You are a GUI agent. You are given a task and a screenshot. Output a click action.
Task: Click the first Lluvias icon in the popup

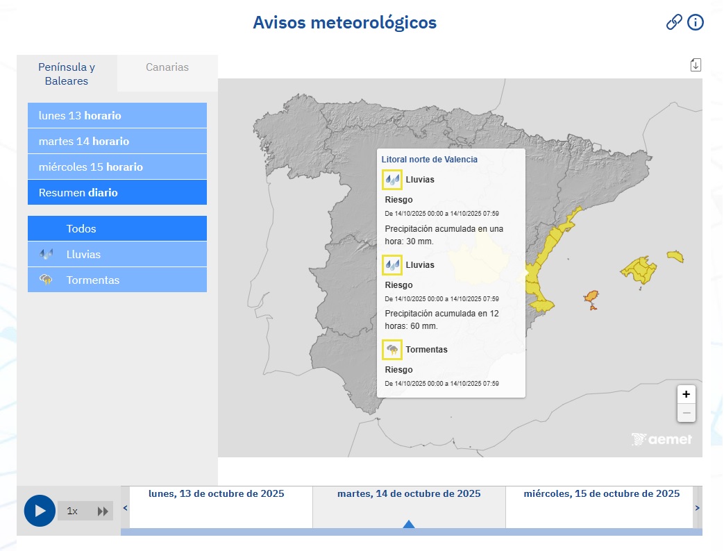392,179
